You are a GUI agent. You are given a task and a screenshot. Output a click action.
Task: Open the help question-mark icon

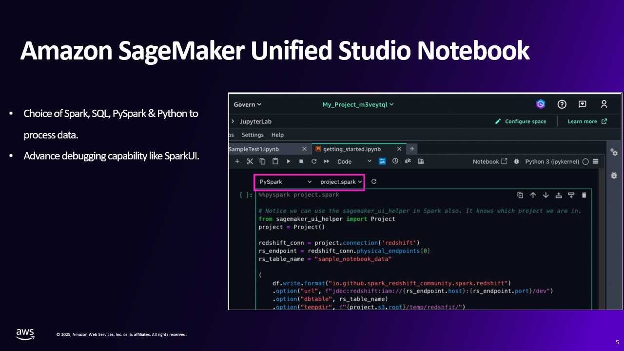(x=562, y=104)
